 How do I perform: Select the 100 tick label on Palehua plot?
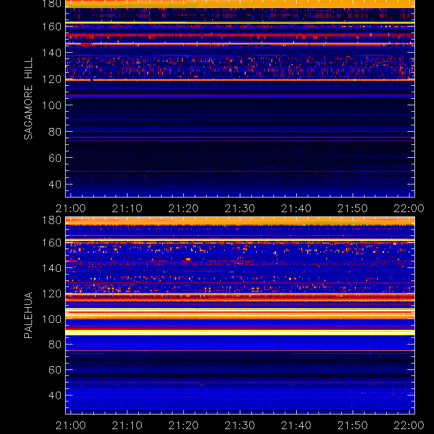click(x=52, y=319)
